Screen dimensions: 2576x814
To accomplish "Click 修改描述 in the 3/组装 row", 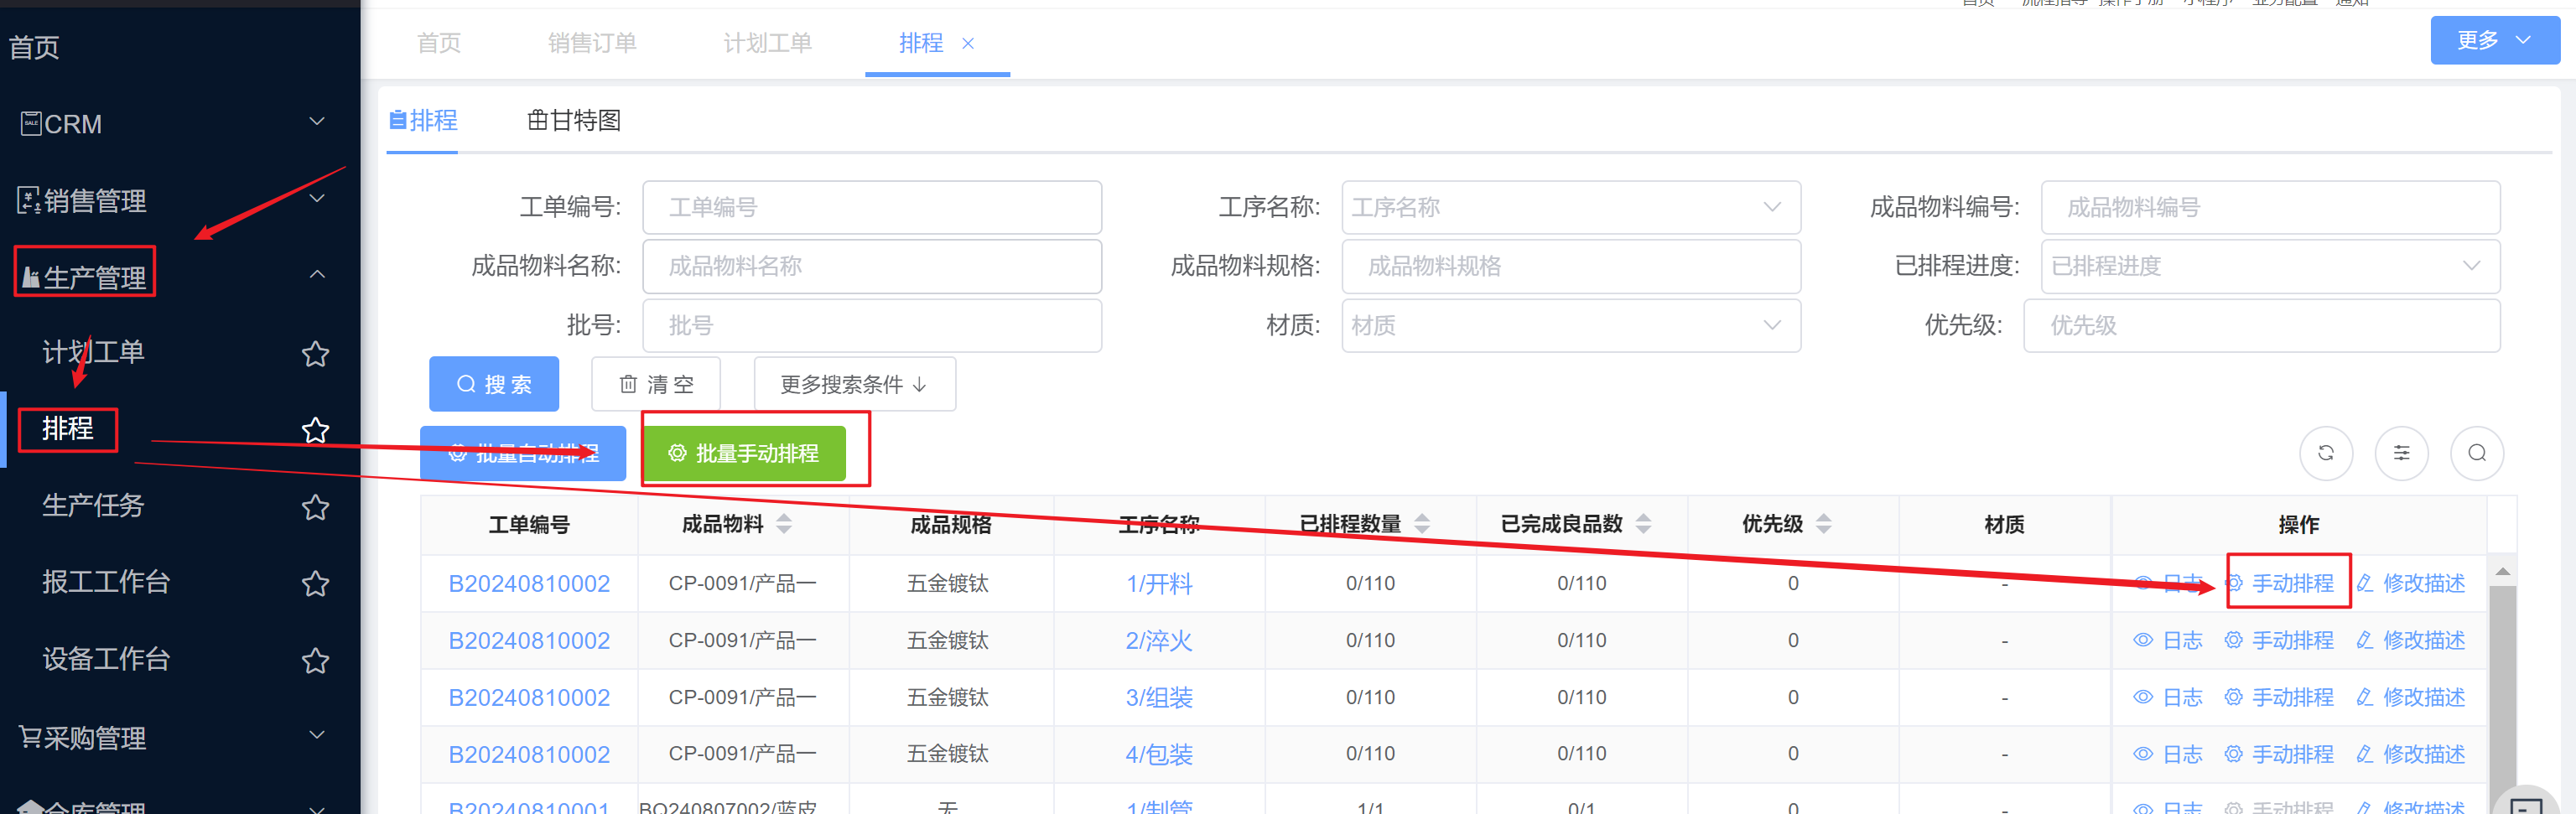I will 2410,697.
